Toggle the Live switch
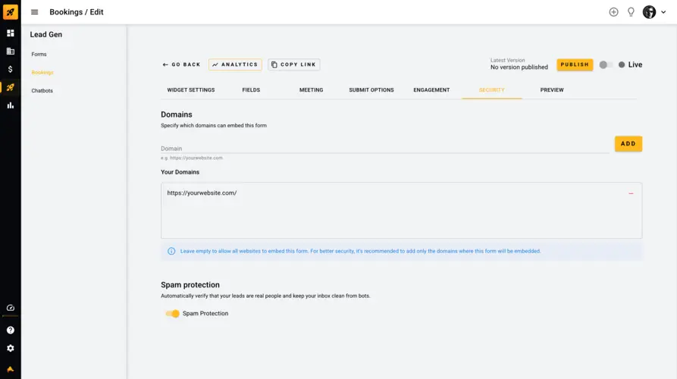Viewport: 677px width, 379px height. 605,64
